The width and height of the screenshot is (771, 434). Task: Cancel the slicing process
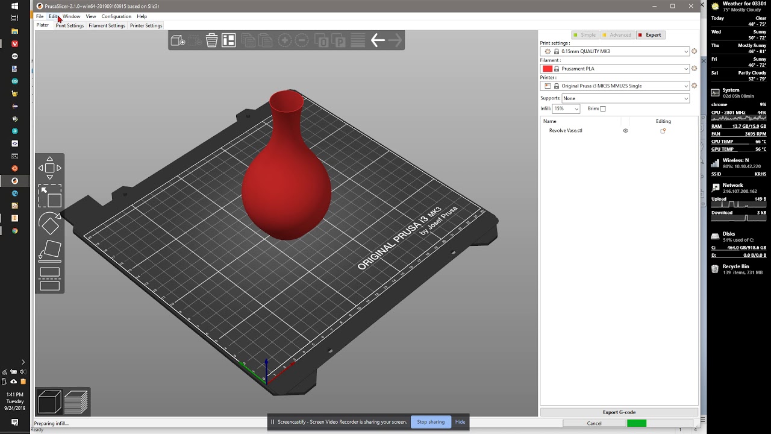(594, 423)
